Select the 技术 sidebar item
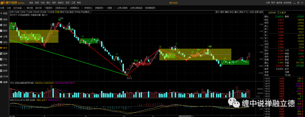Image resolution: width=305 pixels, height=117 pixels. point(4,48)
